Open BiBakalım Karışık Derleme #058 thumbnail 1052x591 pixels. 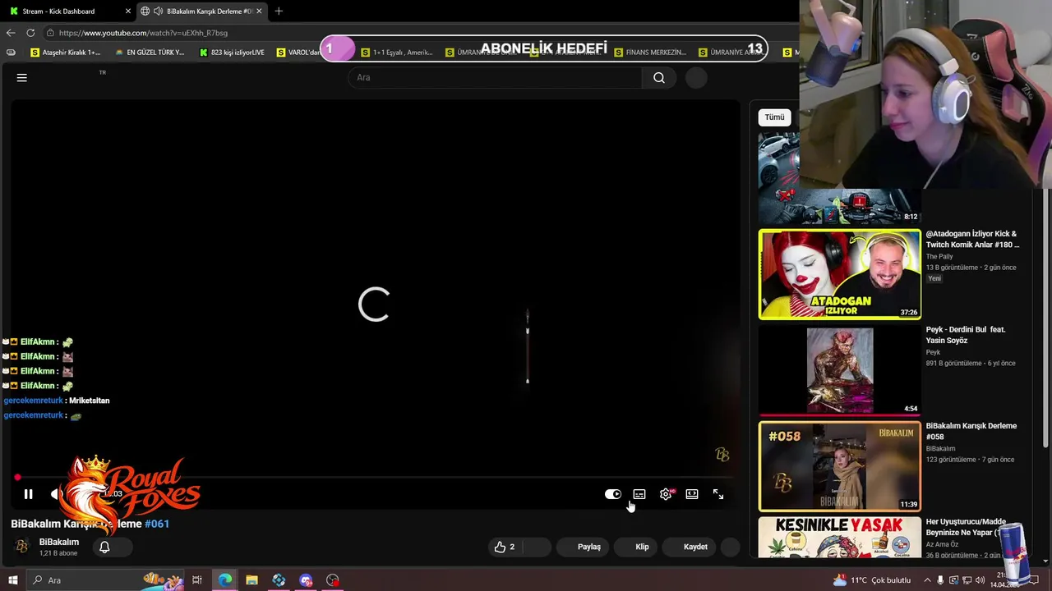tap(839, 466)
